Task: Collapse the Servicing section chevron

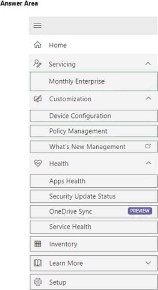Action: (148, 64)
